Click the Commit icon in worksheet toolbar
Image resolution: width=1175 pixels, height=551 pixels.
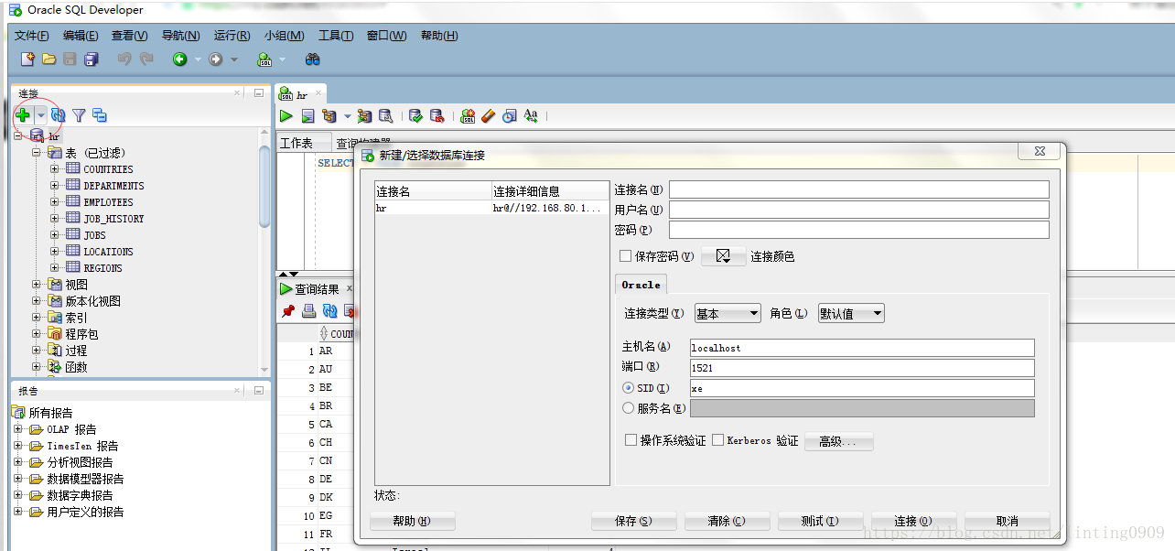pos(415,116)
